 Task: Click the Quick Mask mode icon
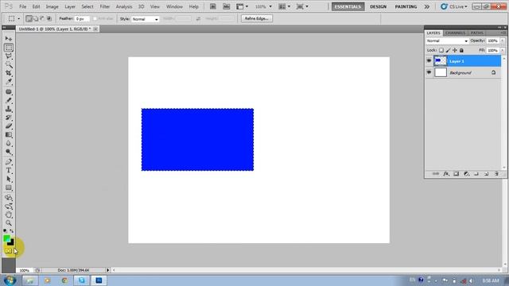point(8,251)
